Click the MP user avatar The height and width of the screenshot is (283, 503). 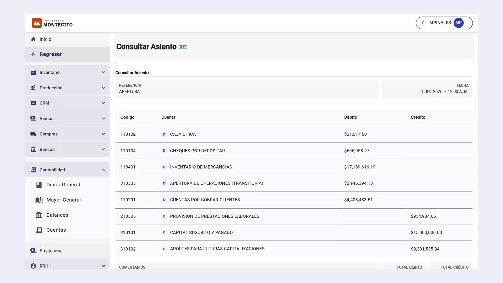(458, 23)
